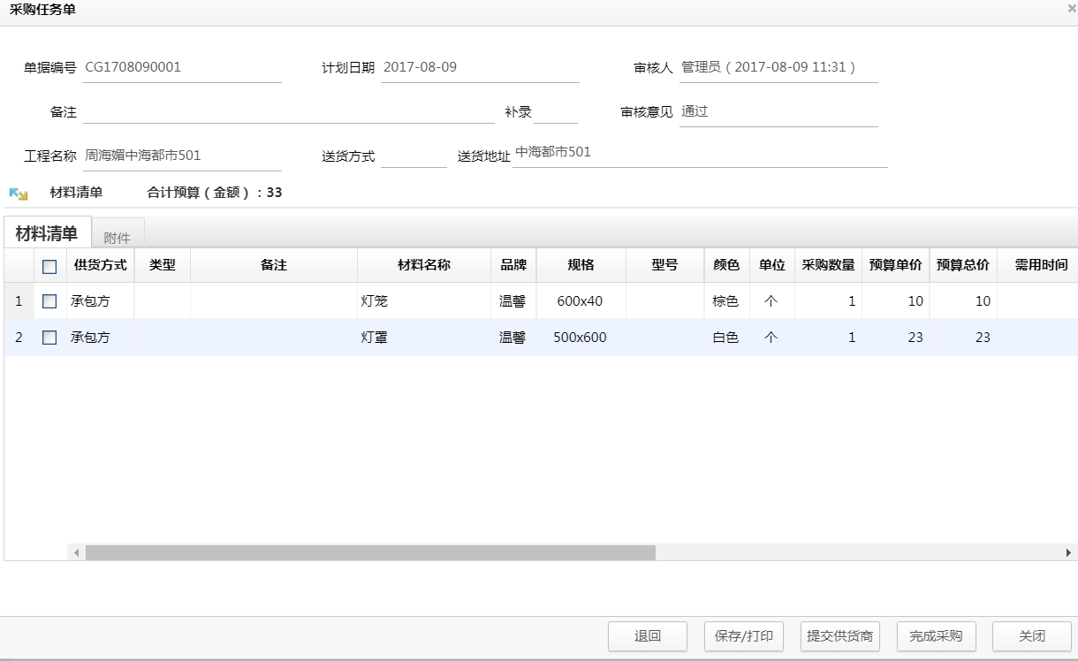
Task: Click the 完成采购 button
Action: [936, 636]
